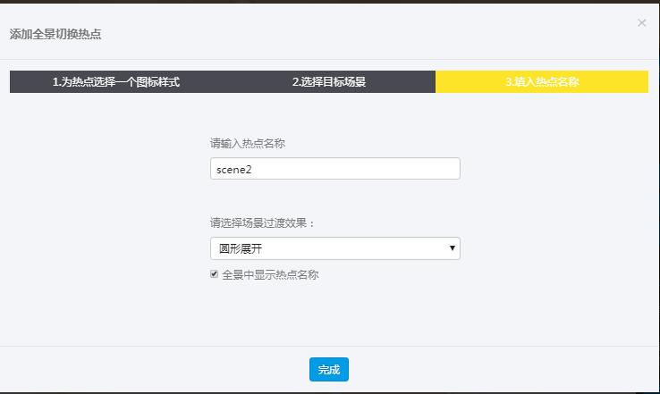This screenshot has width=660, height=394.
Task: Close the add hotspot dialog
Action: coord(641,23)
